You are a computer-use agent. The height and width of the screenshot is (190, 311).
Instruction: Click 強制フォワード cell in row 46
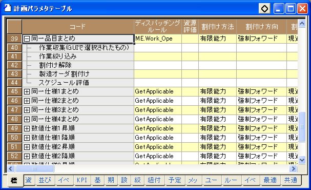(261, 101)
